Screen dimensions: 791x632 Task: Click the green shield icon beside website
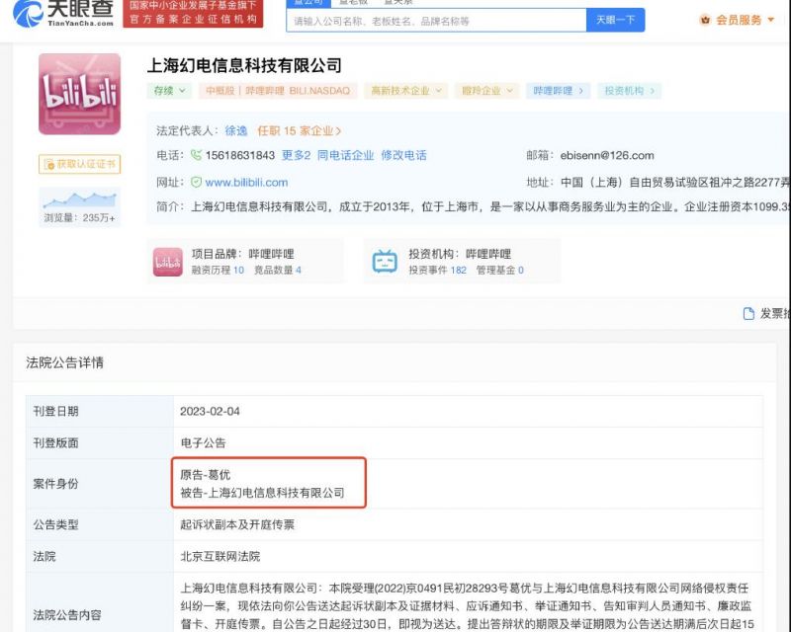[196, 183]
